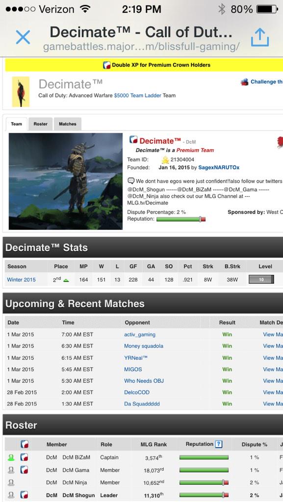Switch to the Roster tab
The height and width of the screenshot is (502, 283).
click(x=40, y=124)
